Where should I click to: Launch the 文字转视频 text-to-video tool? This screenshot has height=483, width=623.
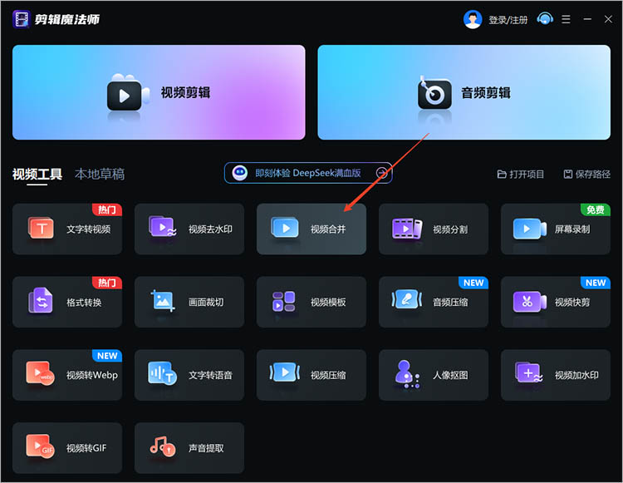[x=67, y=229]
